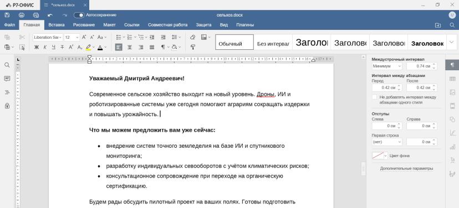459x208 pixels.
Task: Toggle the Автосохранение switch
Action: pos(79,15)
